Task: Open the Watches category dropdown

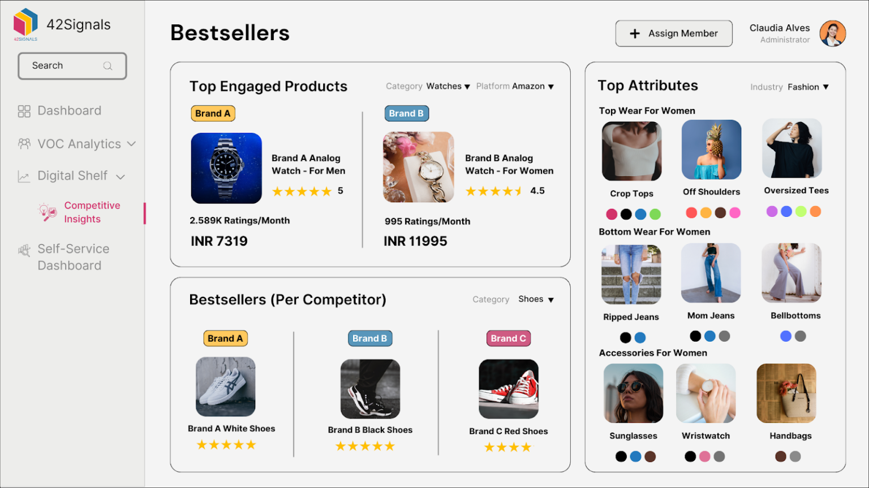Action: coord(448,86)
